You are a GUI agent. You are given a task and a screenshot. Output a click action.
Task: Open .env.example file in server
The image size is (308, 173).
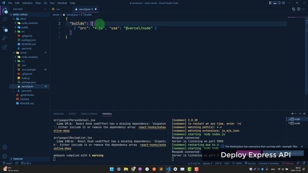[29, 70]
